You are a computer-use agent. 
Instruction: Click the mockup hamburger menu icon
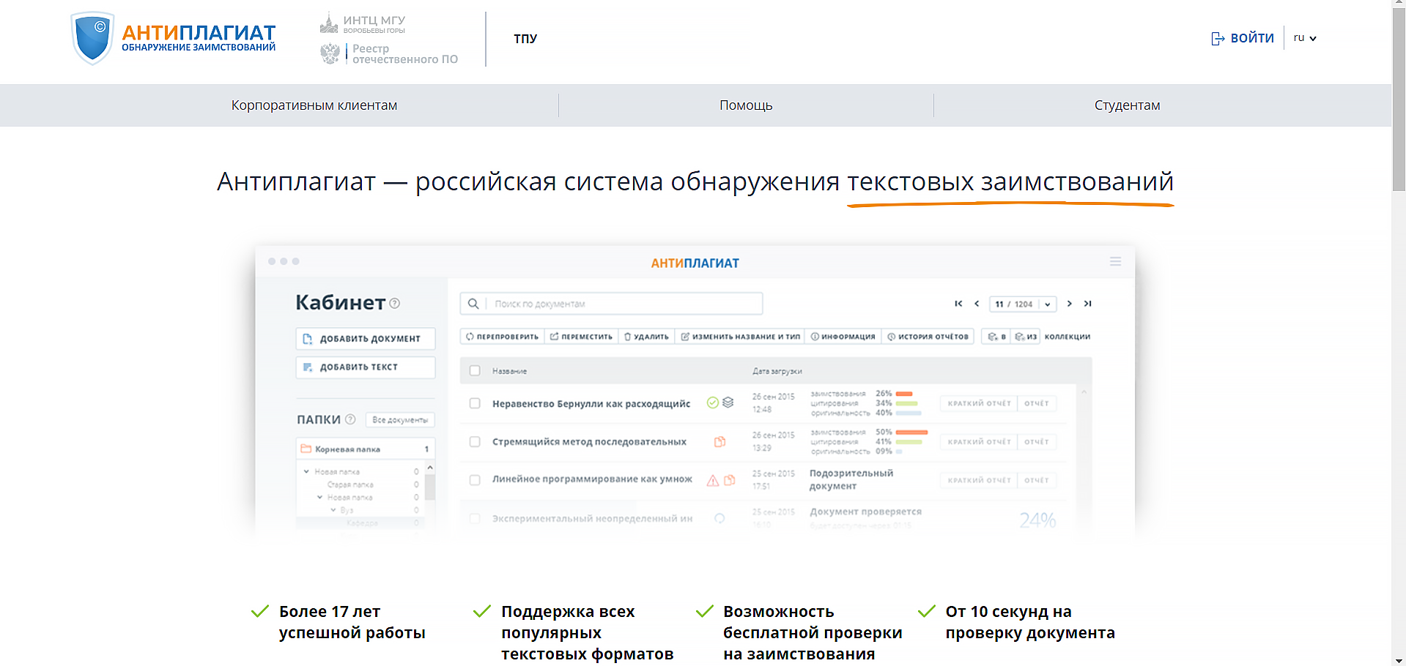tap(1115, 261)
